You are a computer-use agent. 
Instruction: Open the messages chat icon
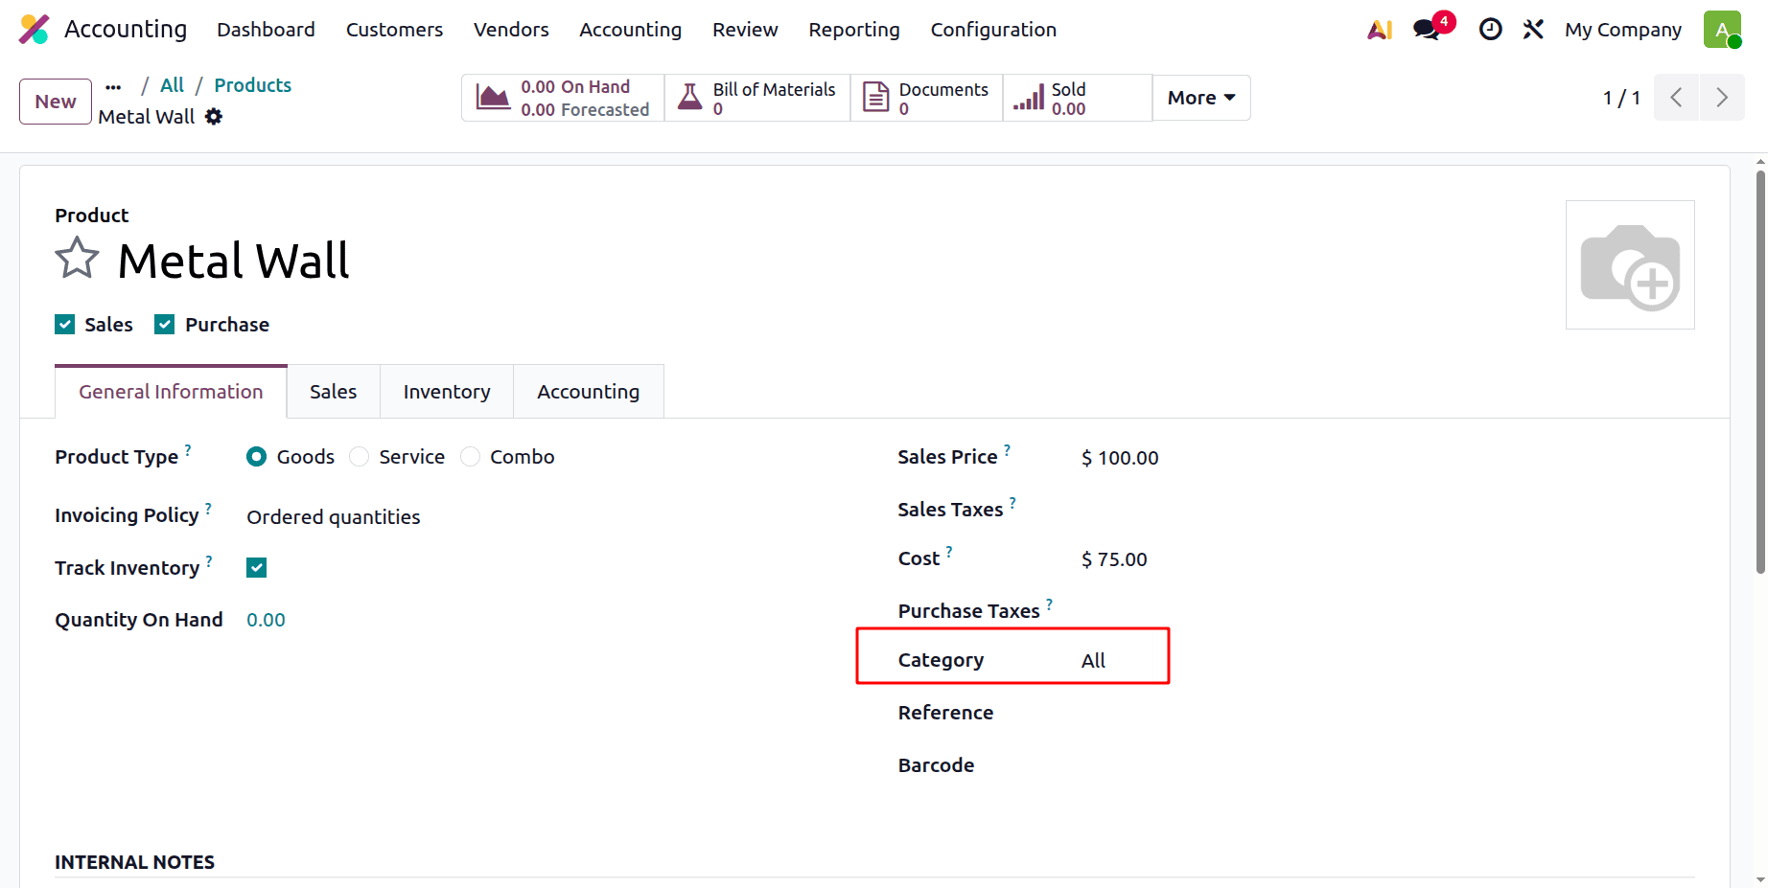tap(1427, 30)
